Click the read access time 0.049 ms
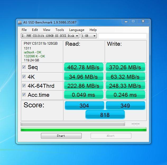 click(x=83, y=95)
